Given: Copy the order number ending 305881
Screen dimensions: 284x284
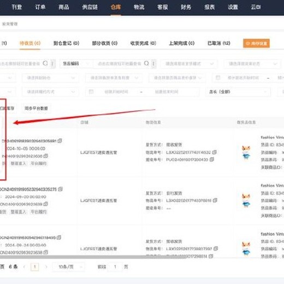Looking at the screenshot, I should pos(60,141).
